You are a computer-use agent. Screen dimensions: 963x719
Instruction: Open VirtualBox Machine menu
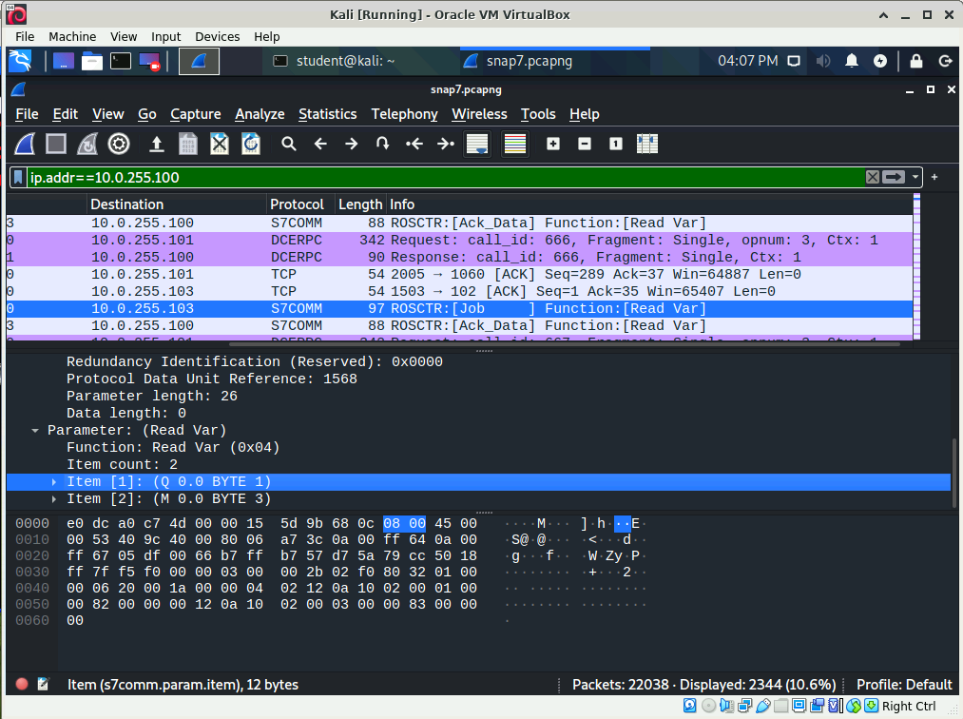pos(72,37)
